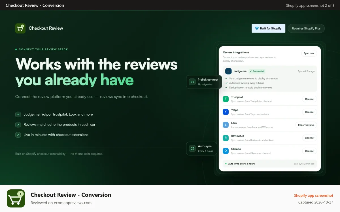This screenshot has width=340, height=212.
Task: Click the Captured 2026-10-27 date
Action: pyautogui.click(x=316, y=202)
